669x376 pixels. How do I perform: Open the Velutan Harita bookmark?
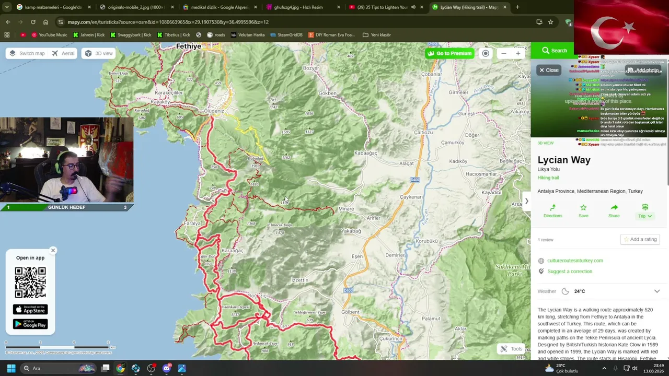(248, 35)
